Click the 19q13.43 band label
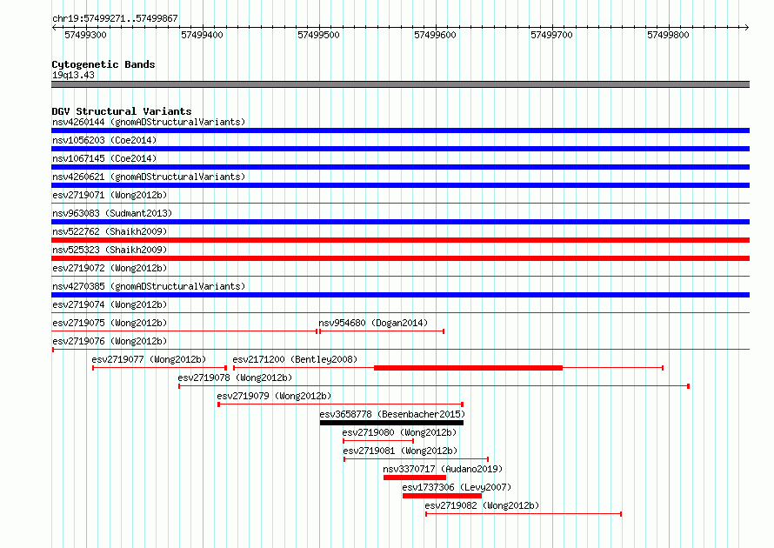774x548 pixels. 73,75
